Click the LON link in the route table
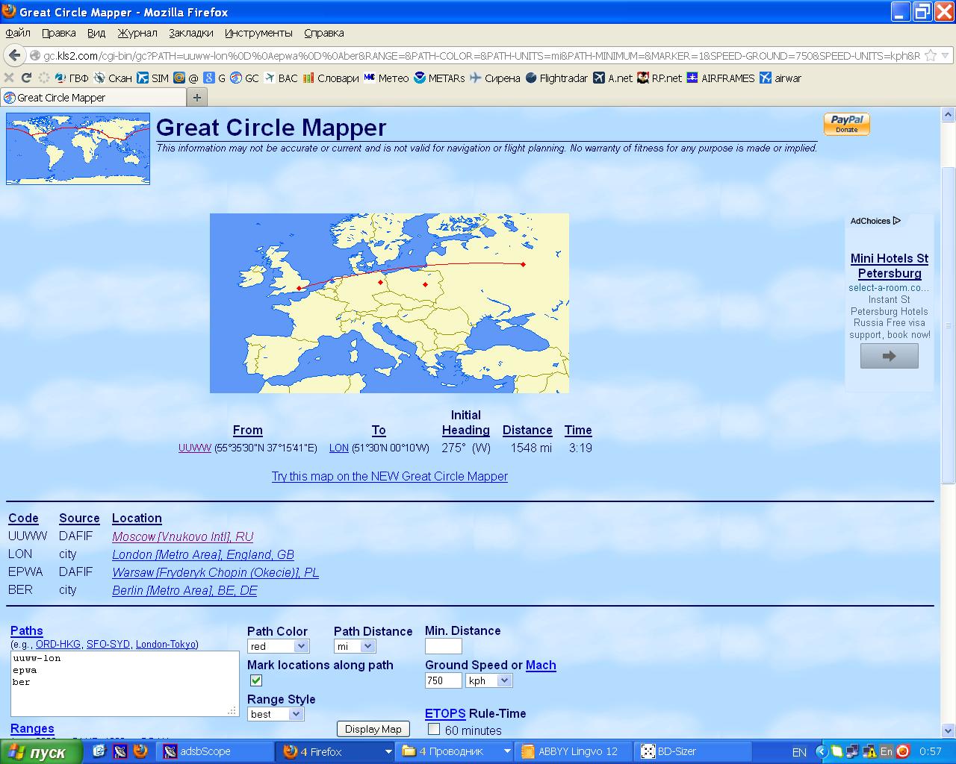 (x=339, y=448)
